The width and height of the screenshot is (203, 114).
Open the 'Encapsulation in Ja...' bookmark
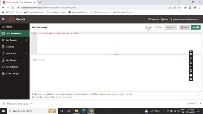point(34,12)
